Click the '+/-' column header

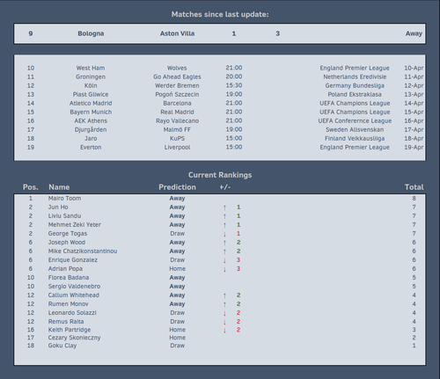pyautogui.click(x=225, y=187)
